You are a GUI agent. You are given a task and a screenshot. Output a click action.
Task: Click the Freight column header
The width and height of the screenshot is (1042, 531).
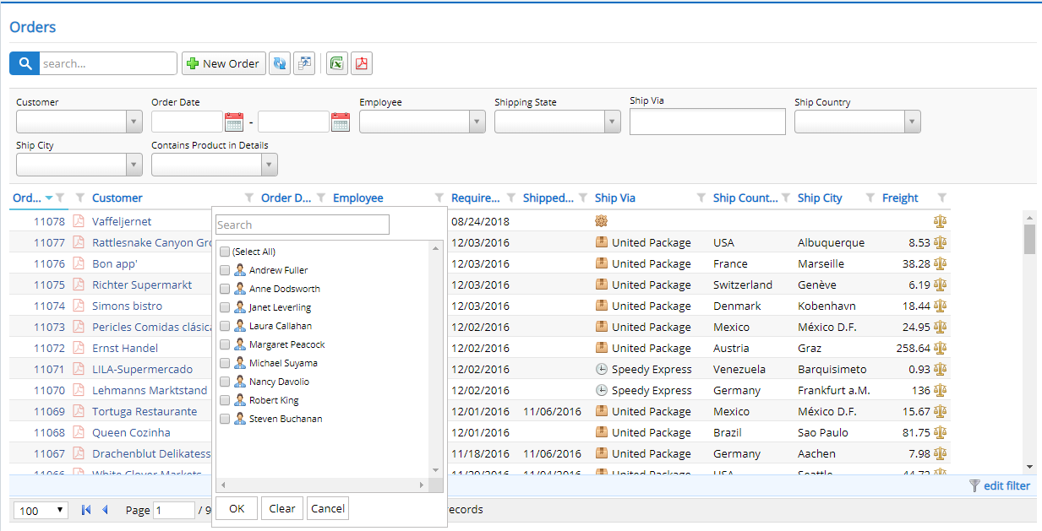coord(898,198)
